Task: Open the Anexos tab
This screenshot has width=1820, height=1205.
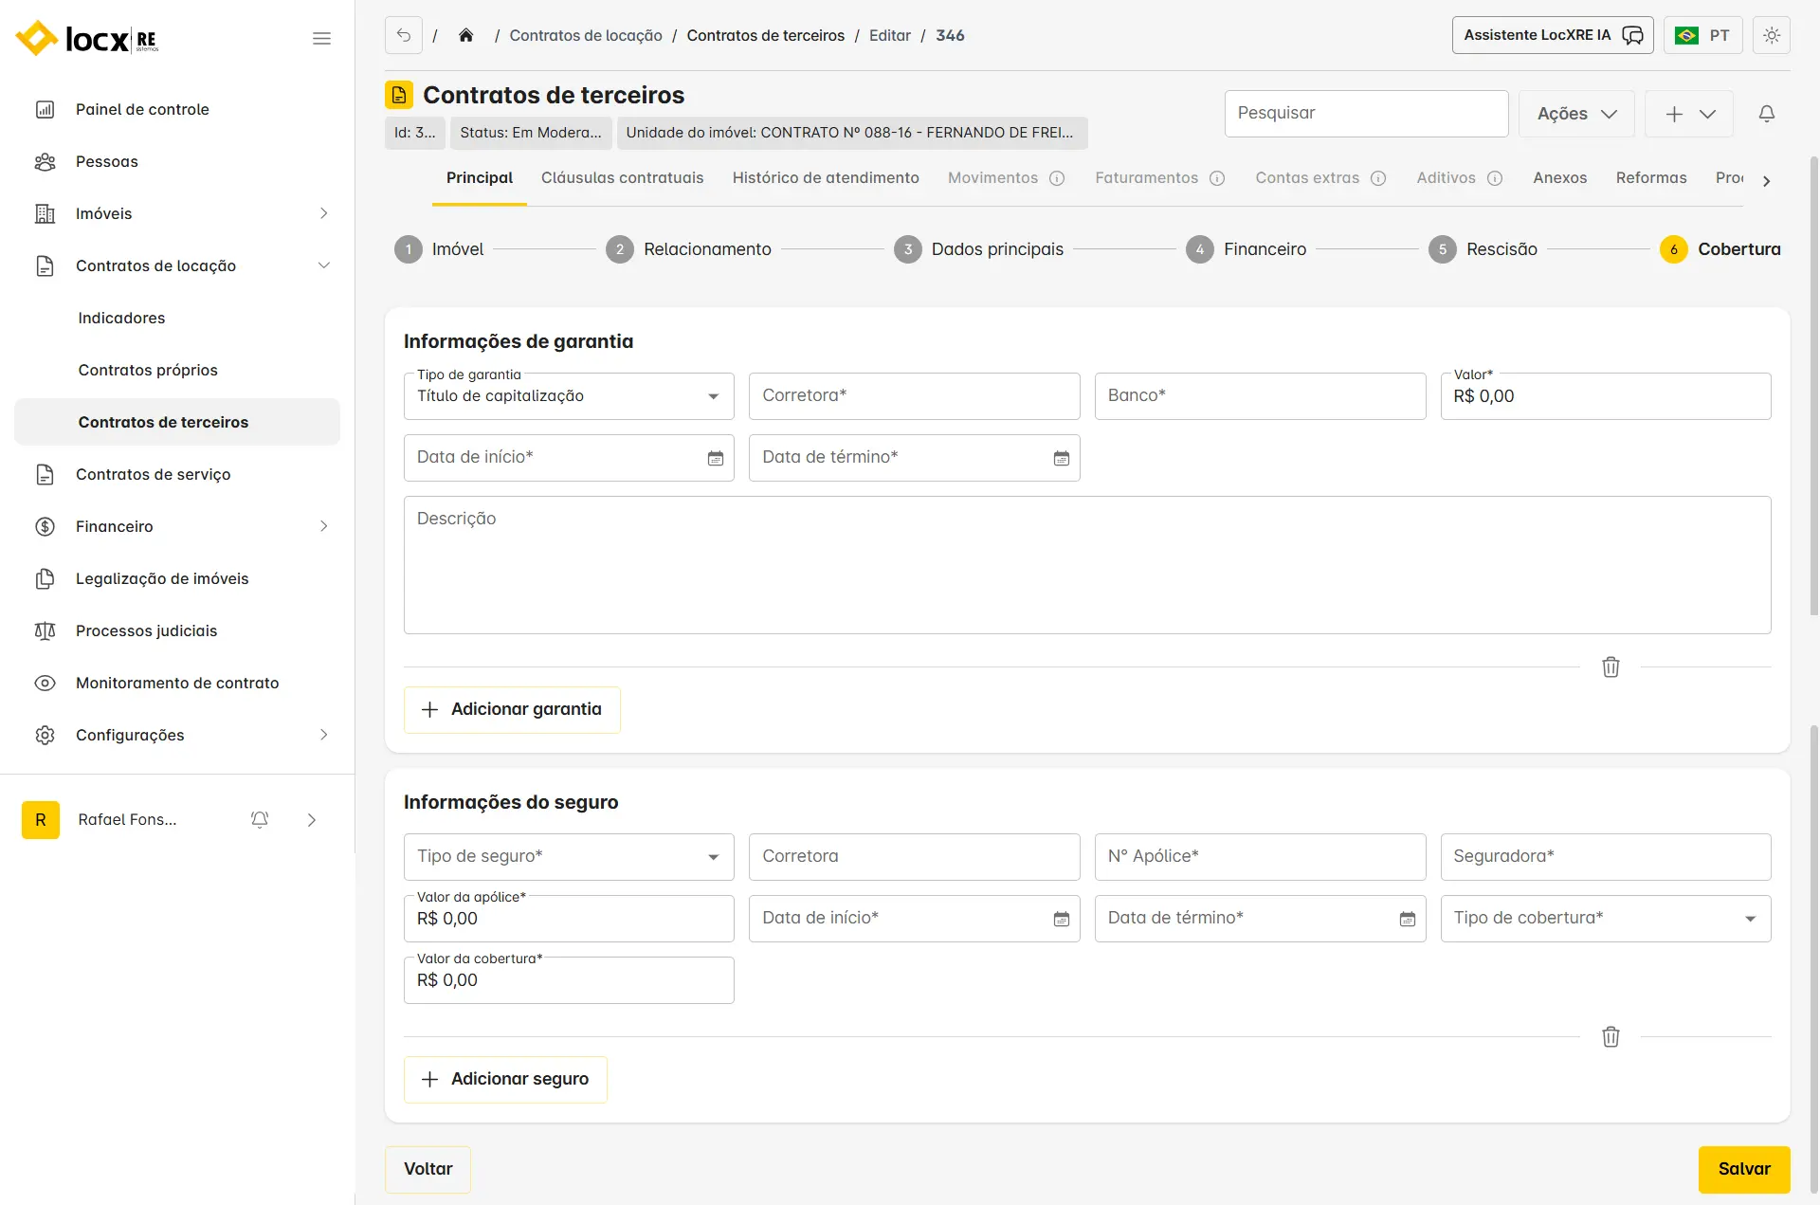Action: point(1560,178)
